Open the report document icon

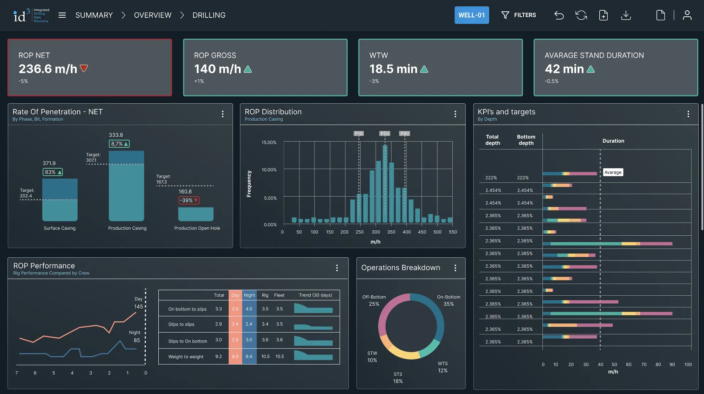[x=660, y=15]
